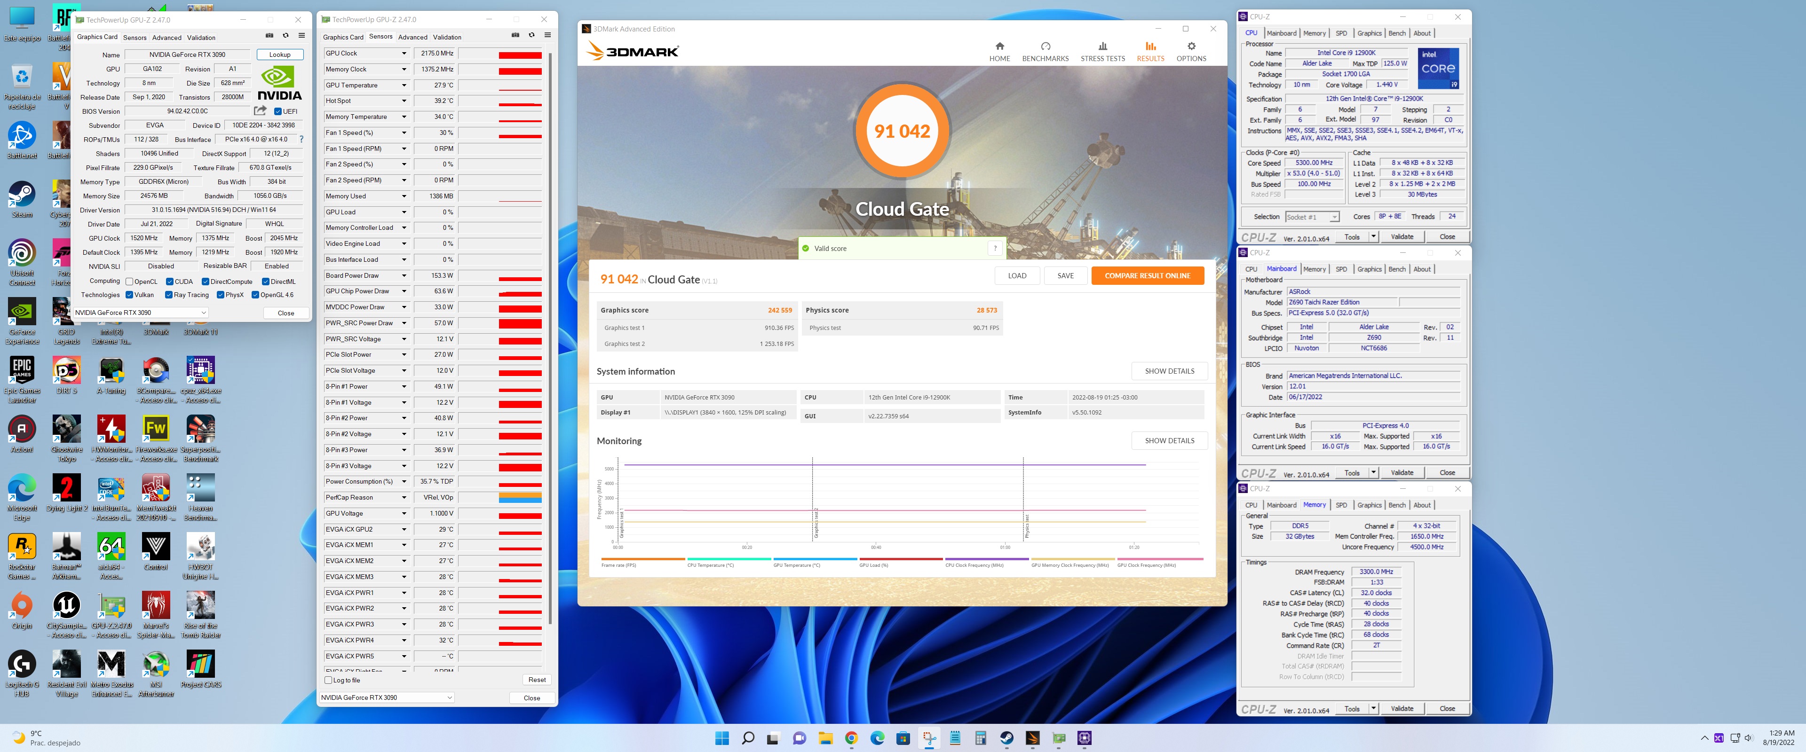This screenshot has height=752, width=1806.
Task: Toggle DirectML checkbox
Action: pyautogui.click(x=266, y=282)
